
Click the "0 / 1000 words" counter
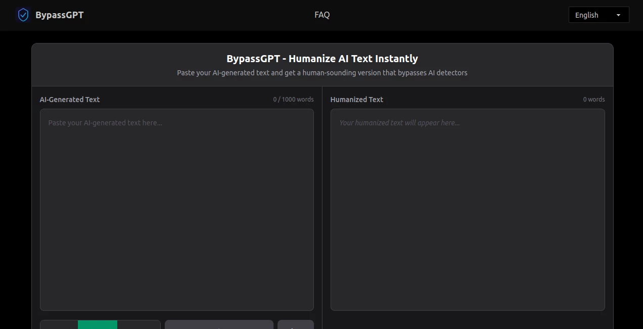click(x=294, y=100)
